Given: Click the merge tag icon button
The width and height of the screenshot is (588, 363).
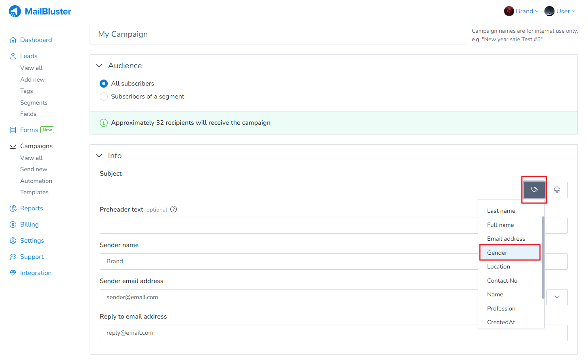Looking at the screenshot, I should (x=534, y=190).
